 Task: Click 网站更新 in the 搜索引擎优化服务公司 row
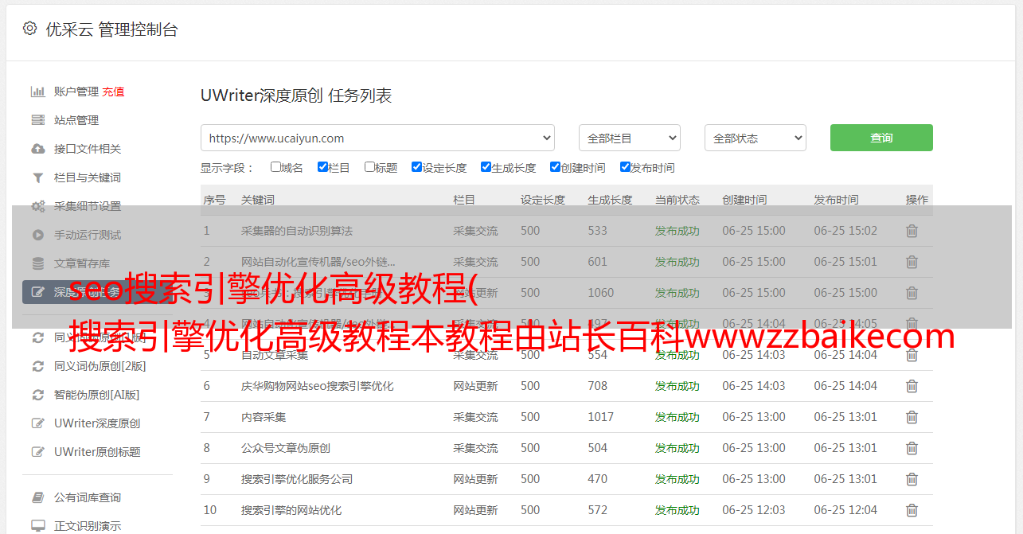click(x=475, y=479)
